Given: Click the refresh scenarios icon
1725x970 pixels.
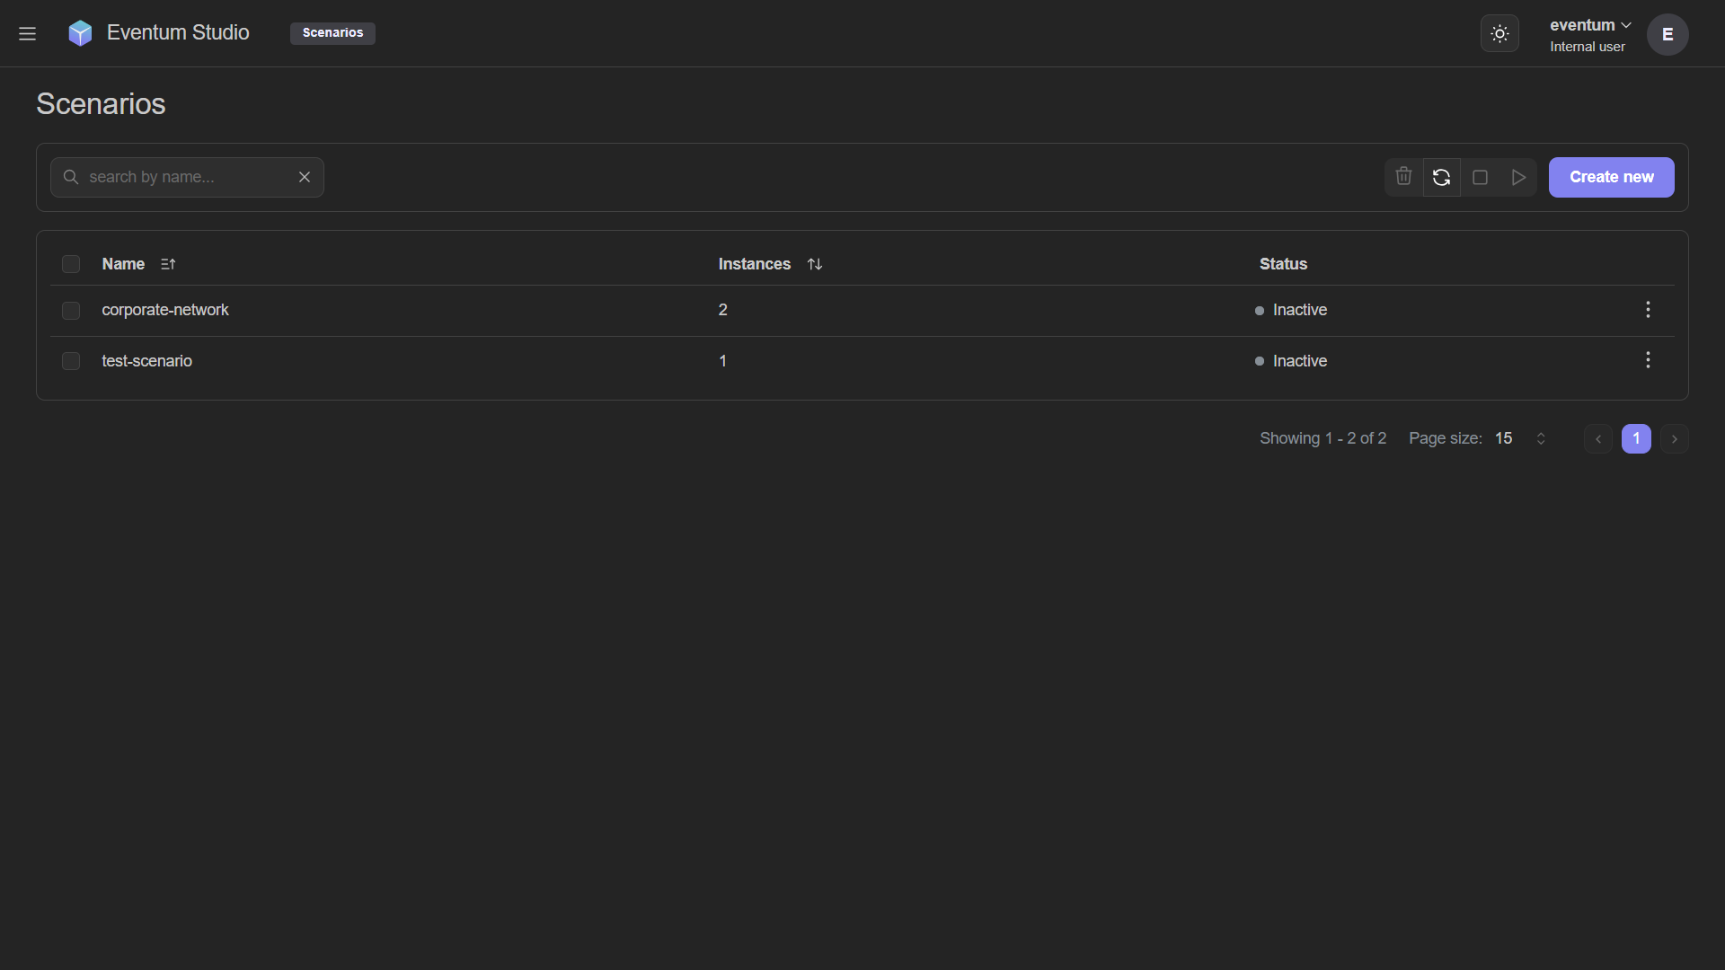Looking at the screenshot, I should pos(1442,177).
